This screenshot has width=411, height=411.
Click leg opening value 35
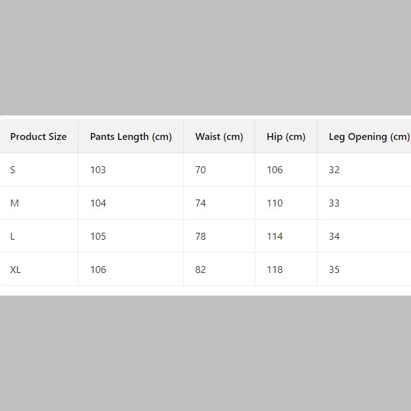334,270
